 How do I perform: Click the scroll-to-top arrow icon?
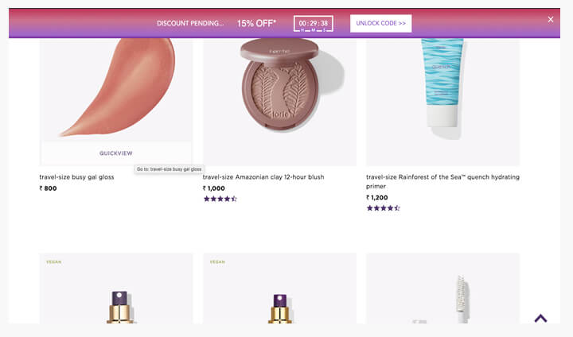[x=540, y=318]
